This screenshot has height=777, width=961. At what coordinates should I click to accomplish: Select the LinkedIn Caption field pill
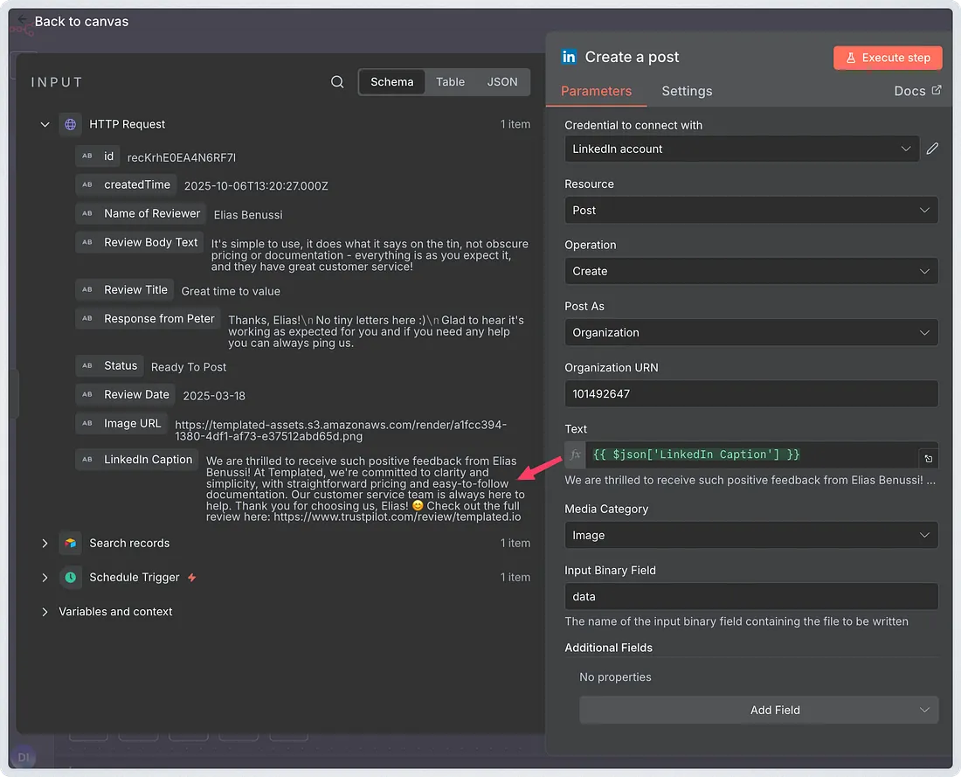tap(136, 460)
